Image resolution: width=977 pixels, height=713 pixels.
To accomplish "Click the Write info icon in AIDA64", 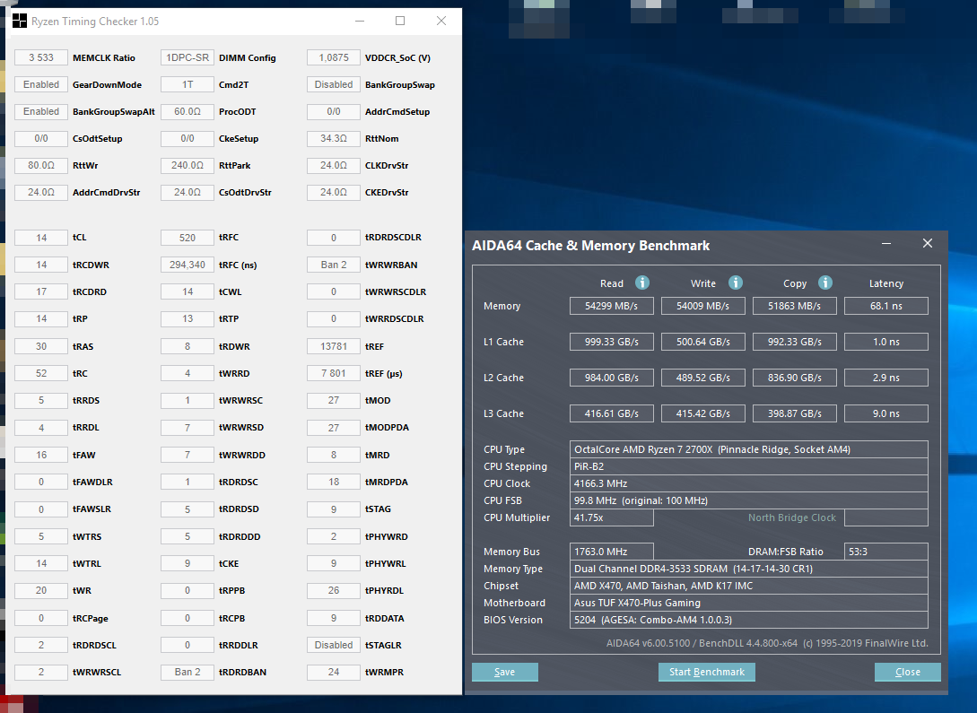I will coord(736,283).
